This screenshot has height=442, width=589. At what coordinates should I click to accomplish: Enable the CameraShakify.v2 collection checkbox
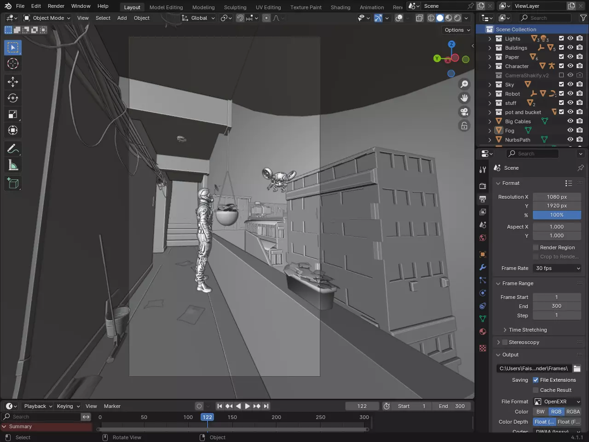(x=561, y=75)
